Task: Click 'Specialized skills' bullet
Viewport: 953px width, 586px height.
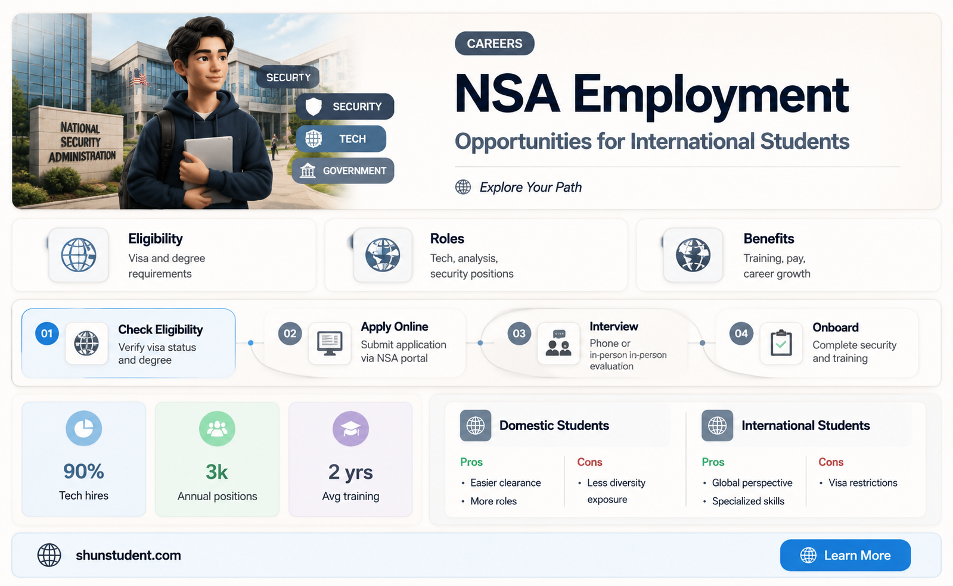Action: point(748,501)
